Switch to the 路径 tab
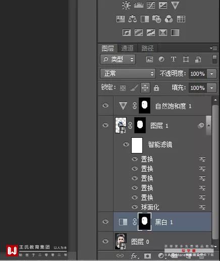The height and width of the screenshot is (261, 220). tap(147, 48)
